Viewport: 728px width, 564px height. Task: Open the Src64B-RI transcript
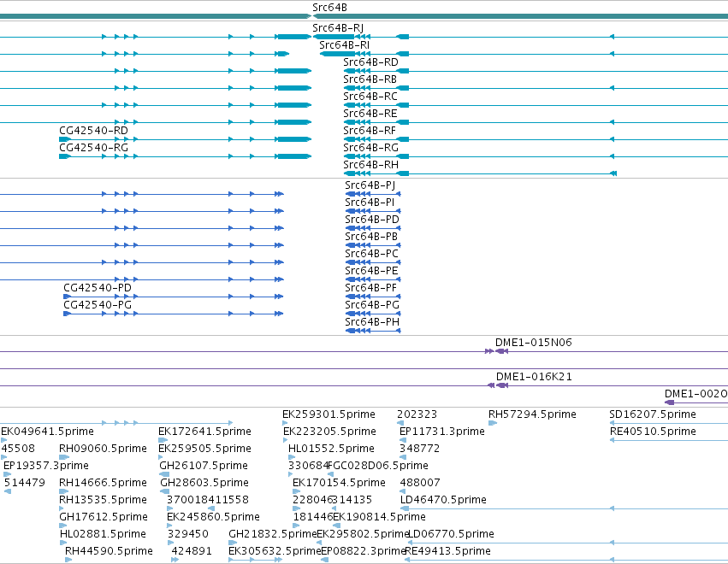tap(345, 45)
